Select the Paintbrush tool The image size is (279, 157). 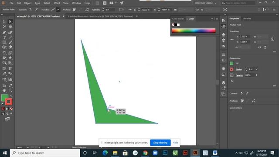tap(10, 42)
